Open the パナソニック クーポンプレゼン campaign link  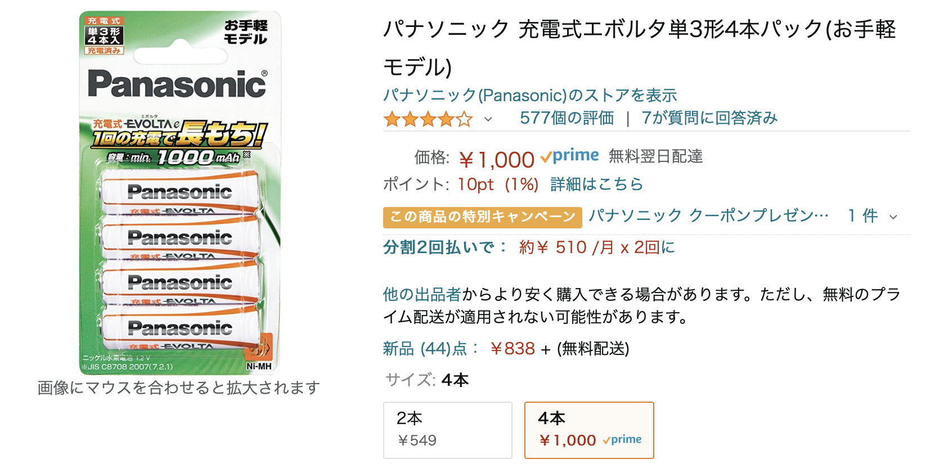[x=708, y=215]
